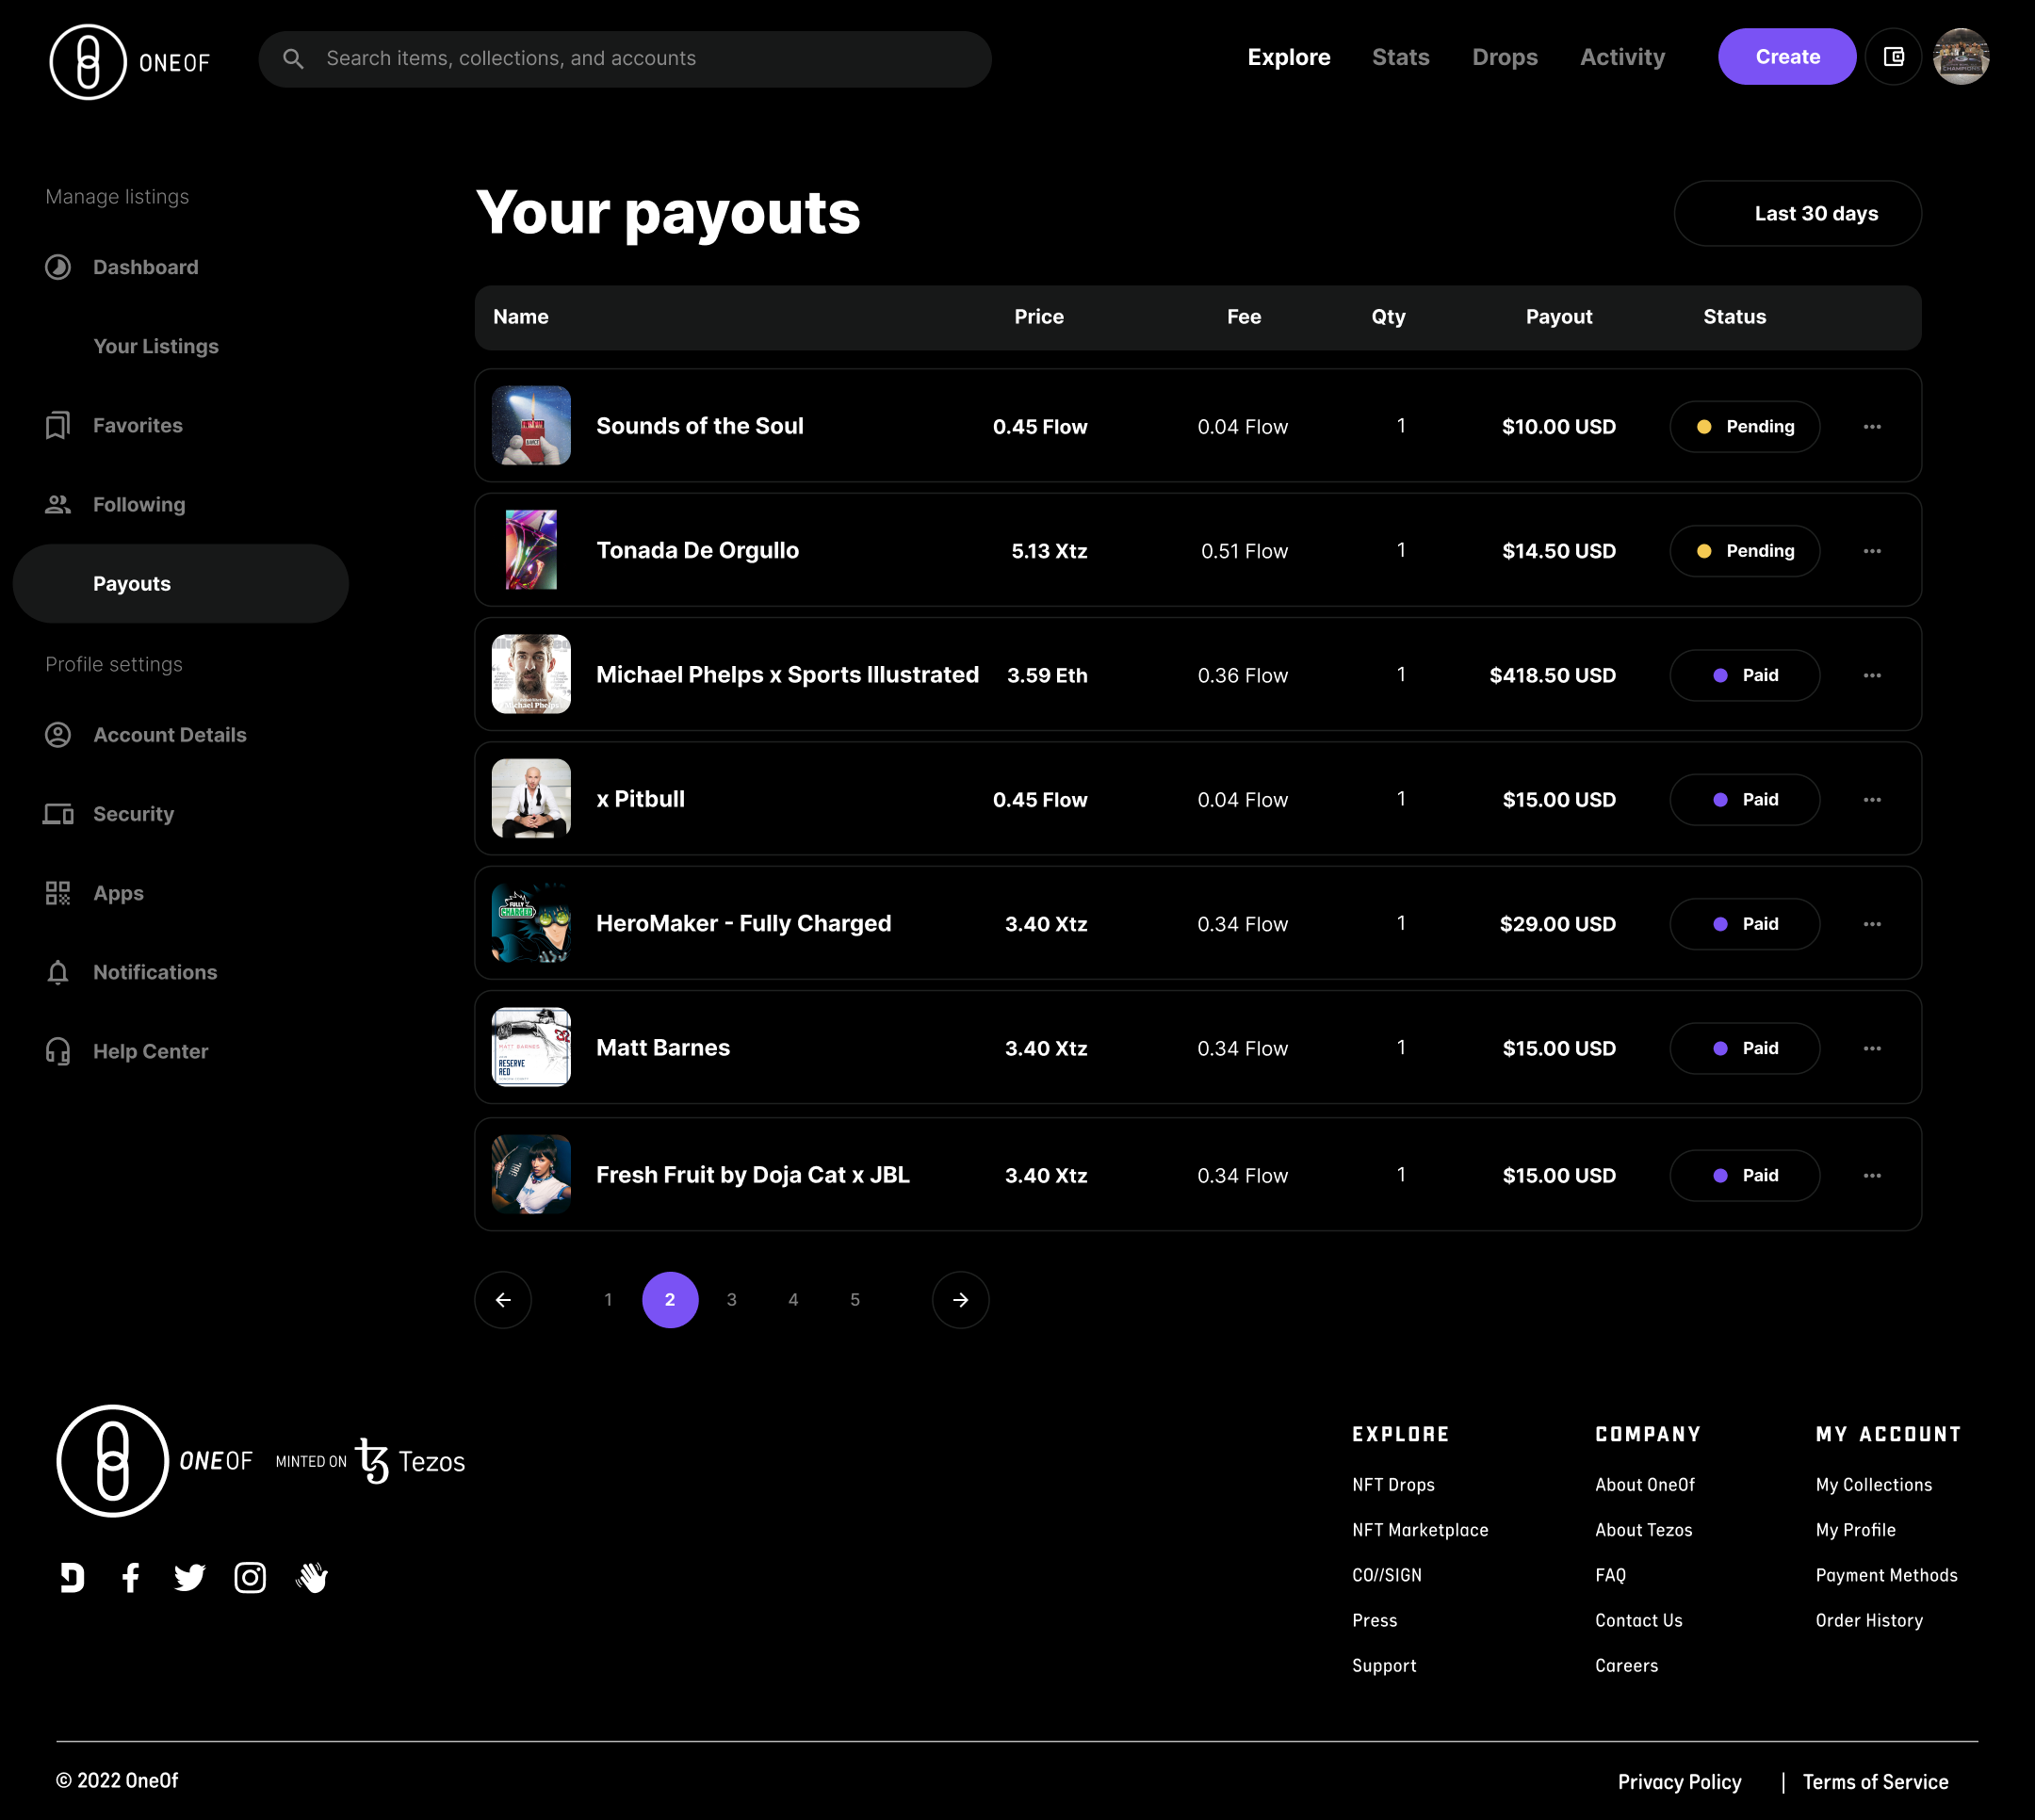Open the Discord link in footer

click(72, 1577)
